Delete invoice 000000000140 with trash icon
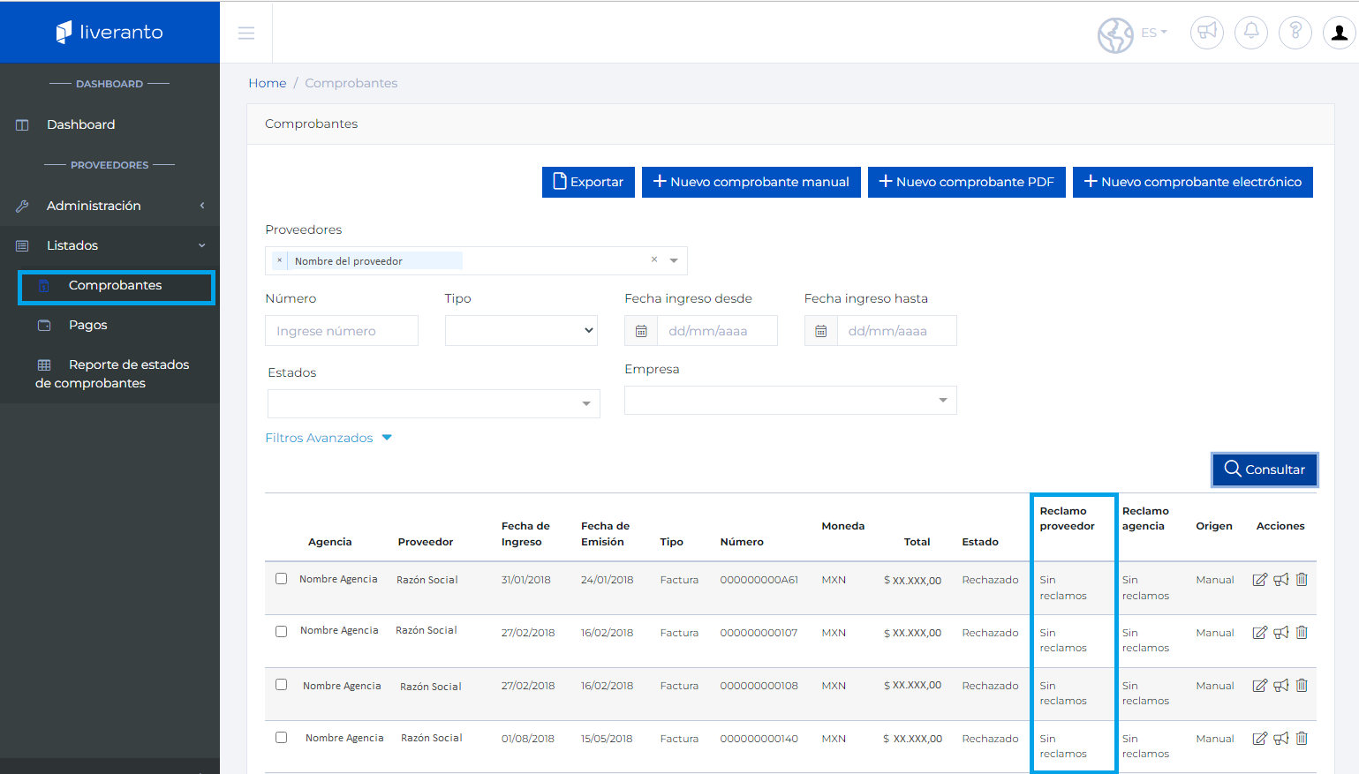This screenshot has height=774, width=1359. [x=1302, y=739]
